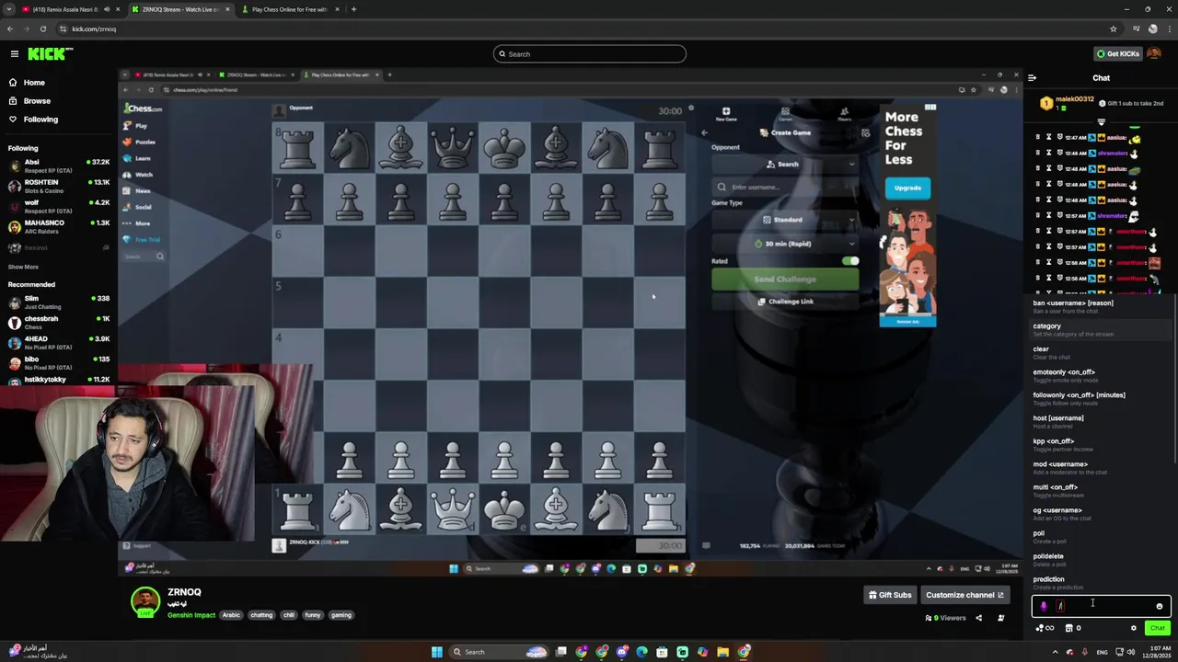Open MAHASNCO's channel from sidebar
Viewport: 1178px width, 662px height.
pos(59,227)
